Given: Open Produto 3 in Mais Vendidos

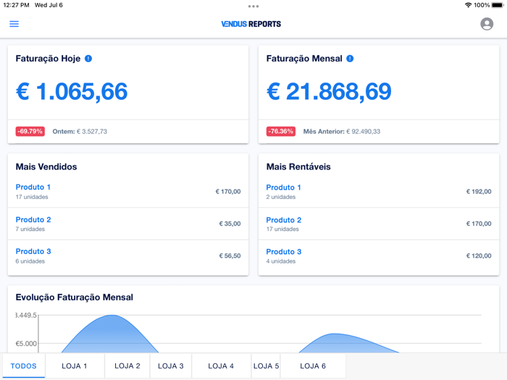Looking at the screenshot, I should tap(33, 251).
